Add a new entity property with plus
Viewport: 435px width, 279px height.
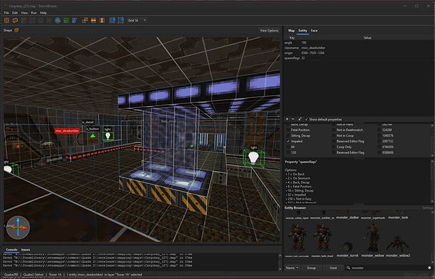pos(287,119)
